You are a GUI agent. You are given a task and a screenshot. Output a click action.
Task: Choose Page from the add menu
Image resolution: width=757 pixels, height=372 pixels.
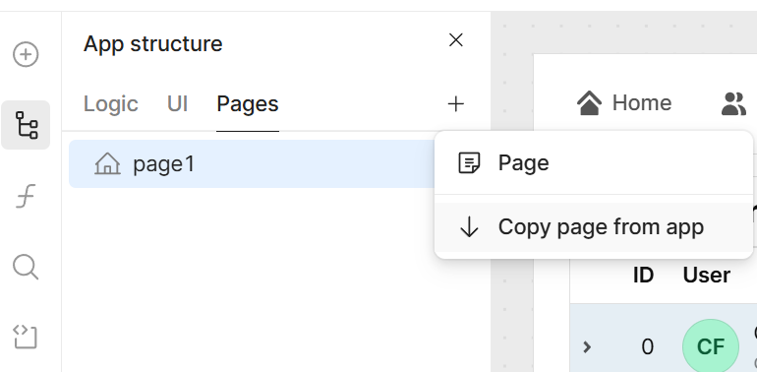click(594, 163)
